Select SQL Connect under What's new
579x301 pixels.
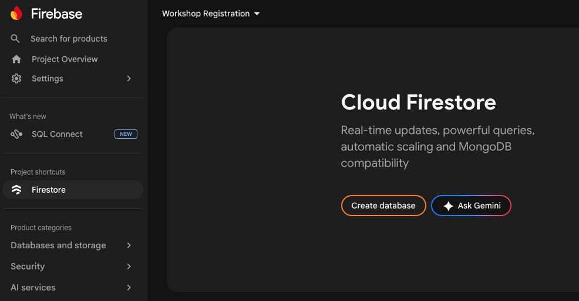point(73,134)
